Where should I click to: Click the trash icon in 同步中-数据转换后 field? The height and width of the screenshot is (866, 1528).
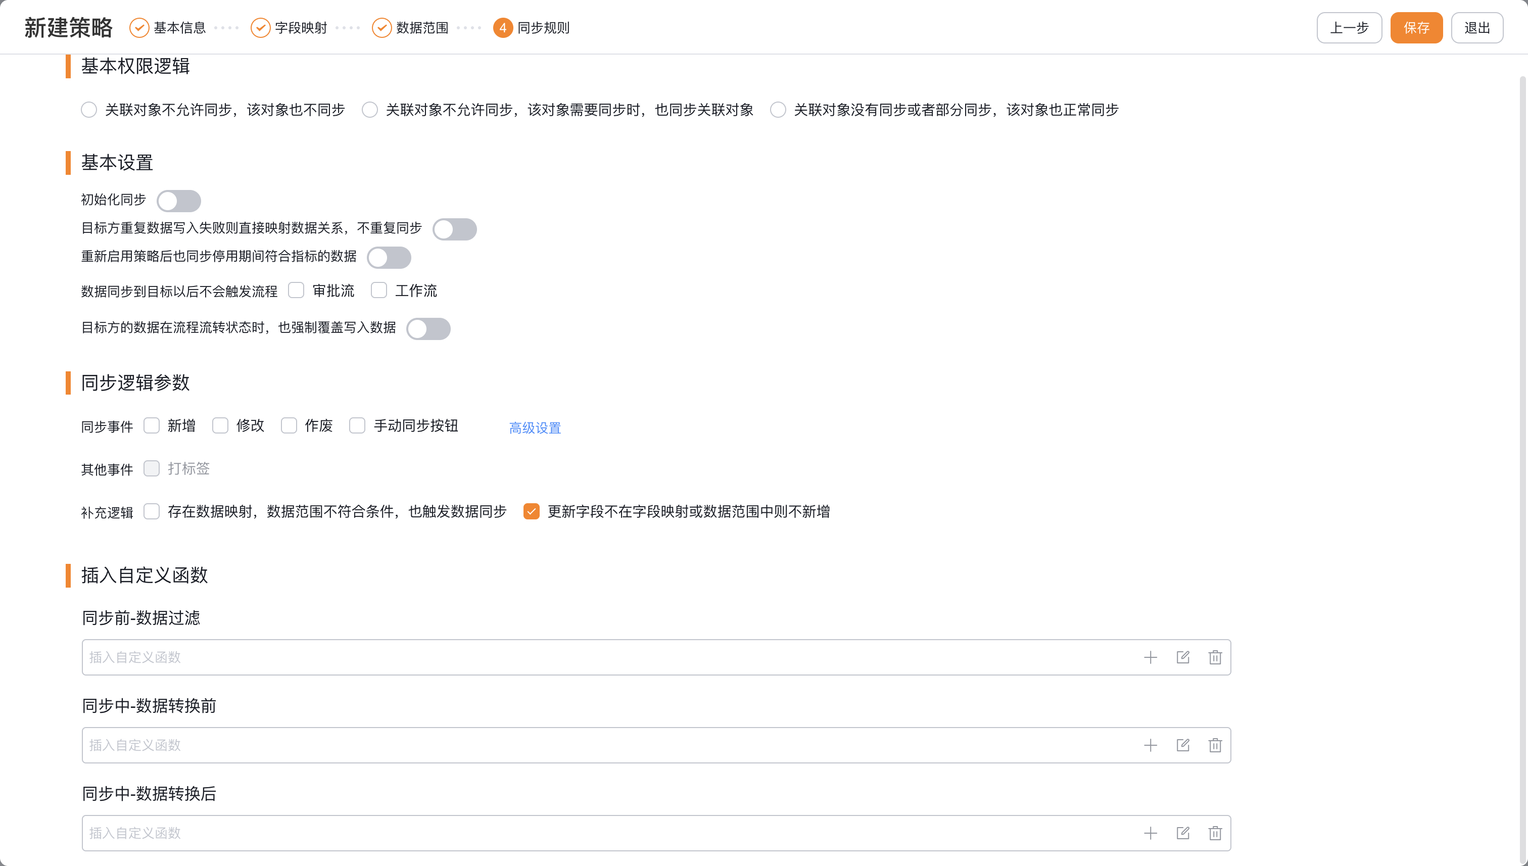(x=1215, y=833)
